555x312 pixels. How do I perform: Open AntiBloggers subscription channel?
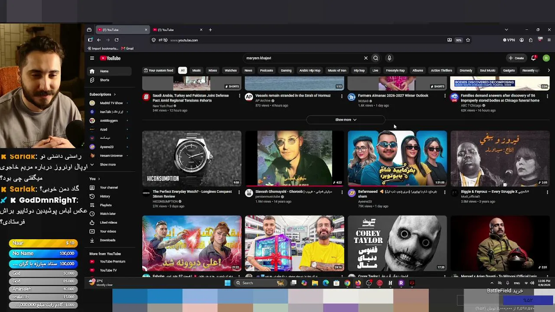[x=109, y=121]
